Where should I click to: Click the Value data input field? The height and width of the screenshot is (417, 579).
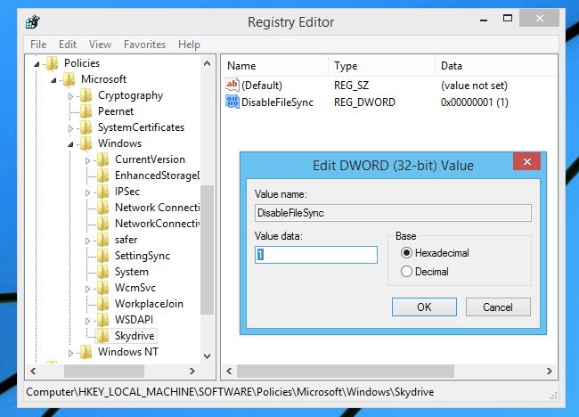click(x=316, y=255)
